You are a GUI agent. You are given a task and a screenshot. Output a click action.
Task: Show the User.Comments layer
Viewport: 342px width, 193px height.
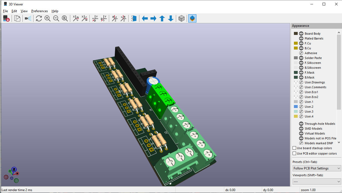point(301,87)
